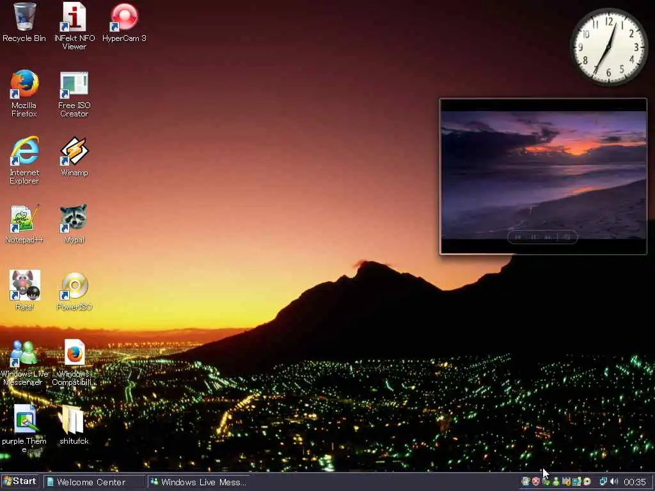Click the green Messenger buddy tray icon

pyautogui.click(x=556, y=481)
